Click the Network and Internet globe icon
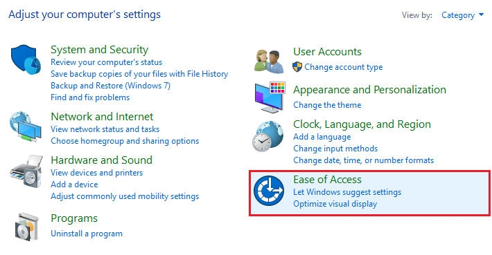The image size is (492, 255). point(26,126)
